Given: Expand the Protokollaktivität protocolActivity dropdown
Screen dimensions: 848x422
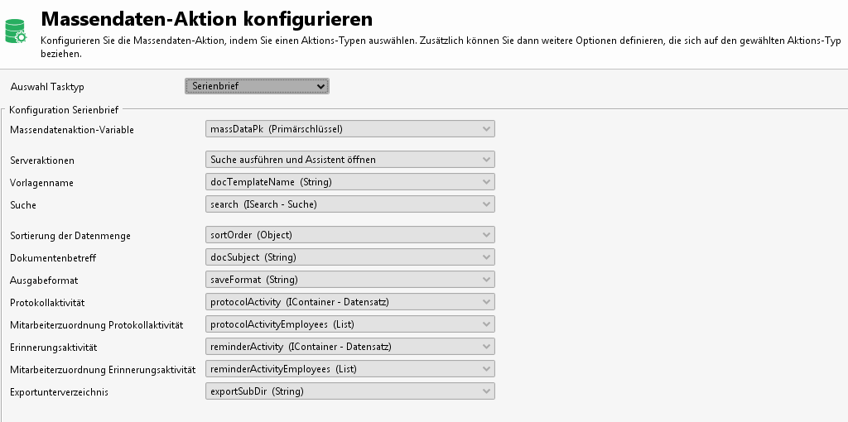Looking at the screenshot, I should point(349,302).
